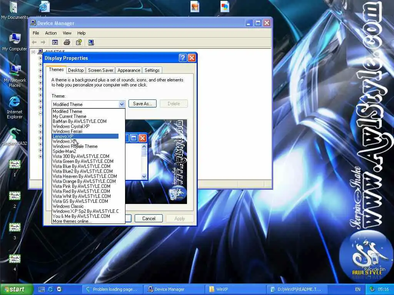
Task: Choose Windows Crystal XP theme option
Action: tap(85, 126)
